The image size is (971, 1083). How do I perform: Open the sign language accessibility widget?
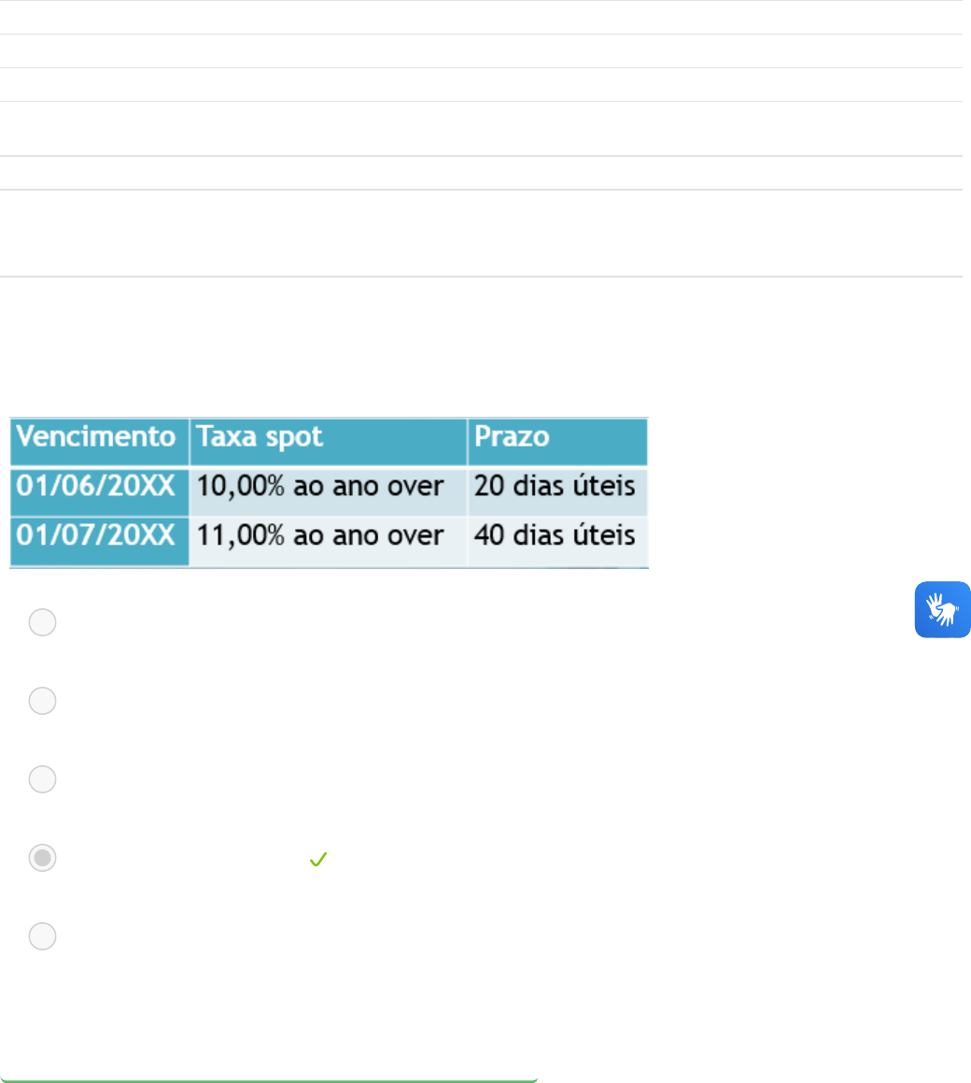pyautogui.click(x=942, y=610)
